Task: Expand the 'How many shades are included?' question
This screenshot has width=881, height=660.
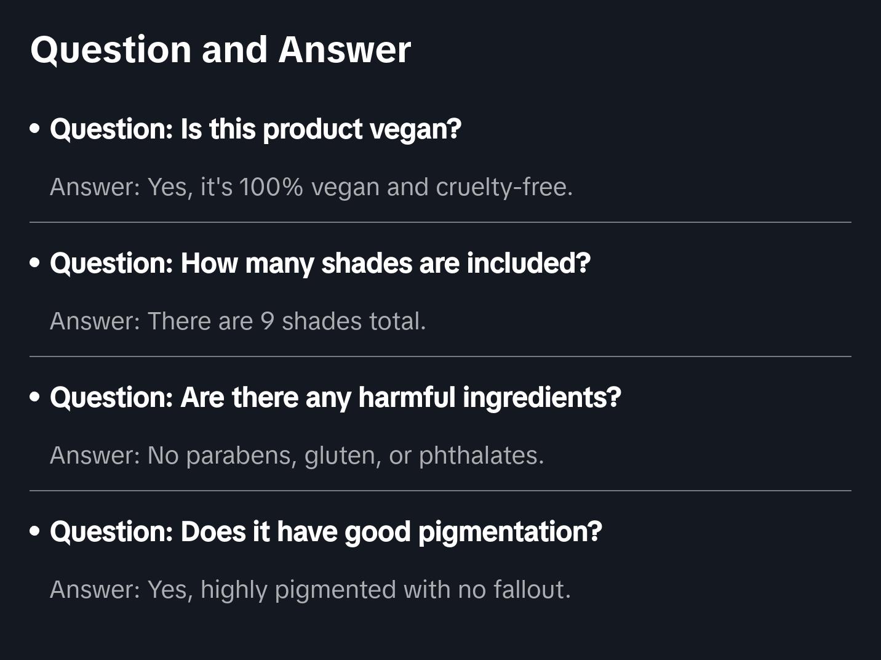Action: (x=320, y=264)
